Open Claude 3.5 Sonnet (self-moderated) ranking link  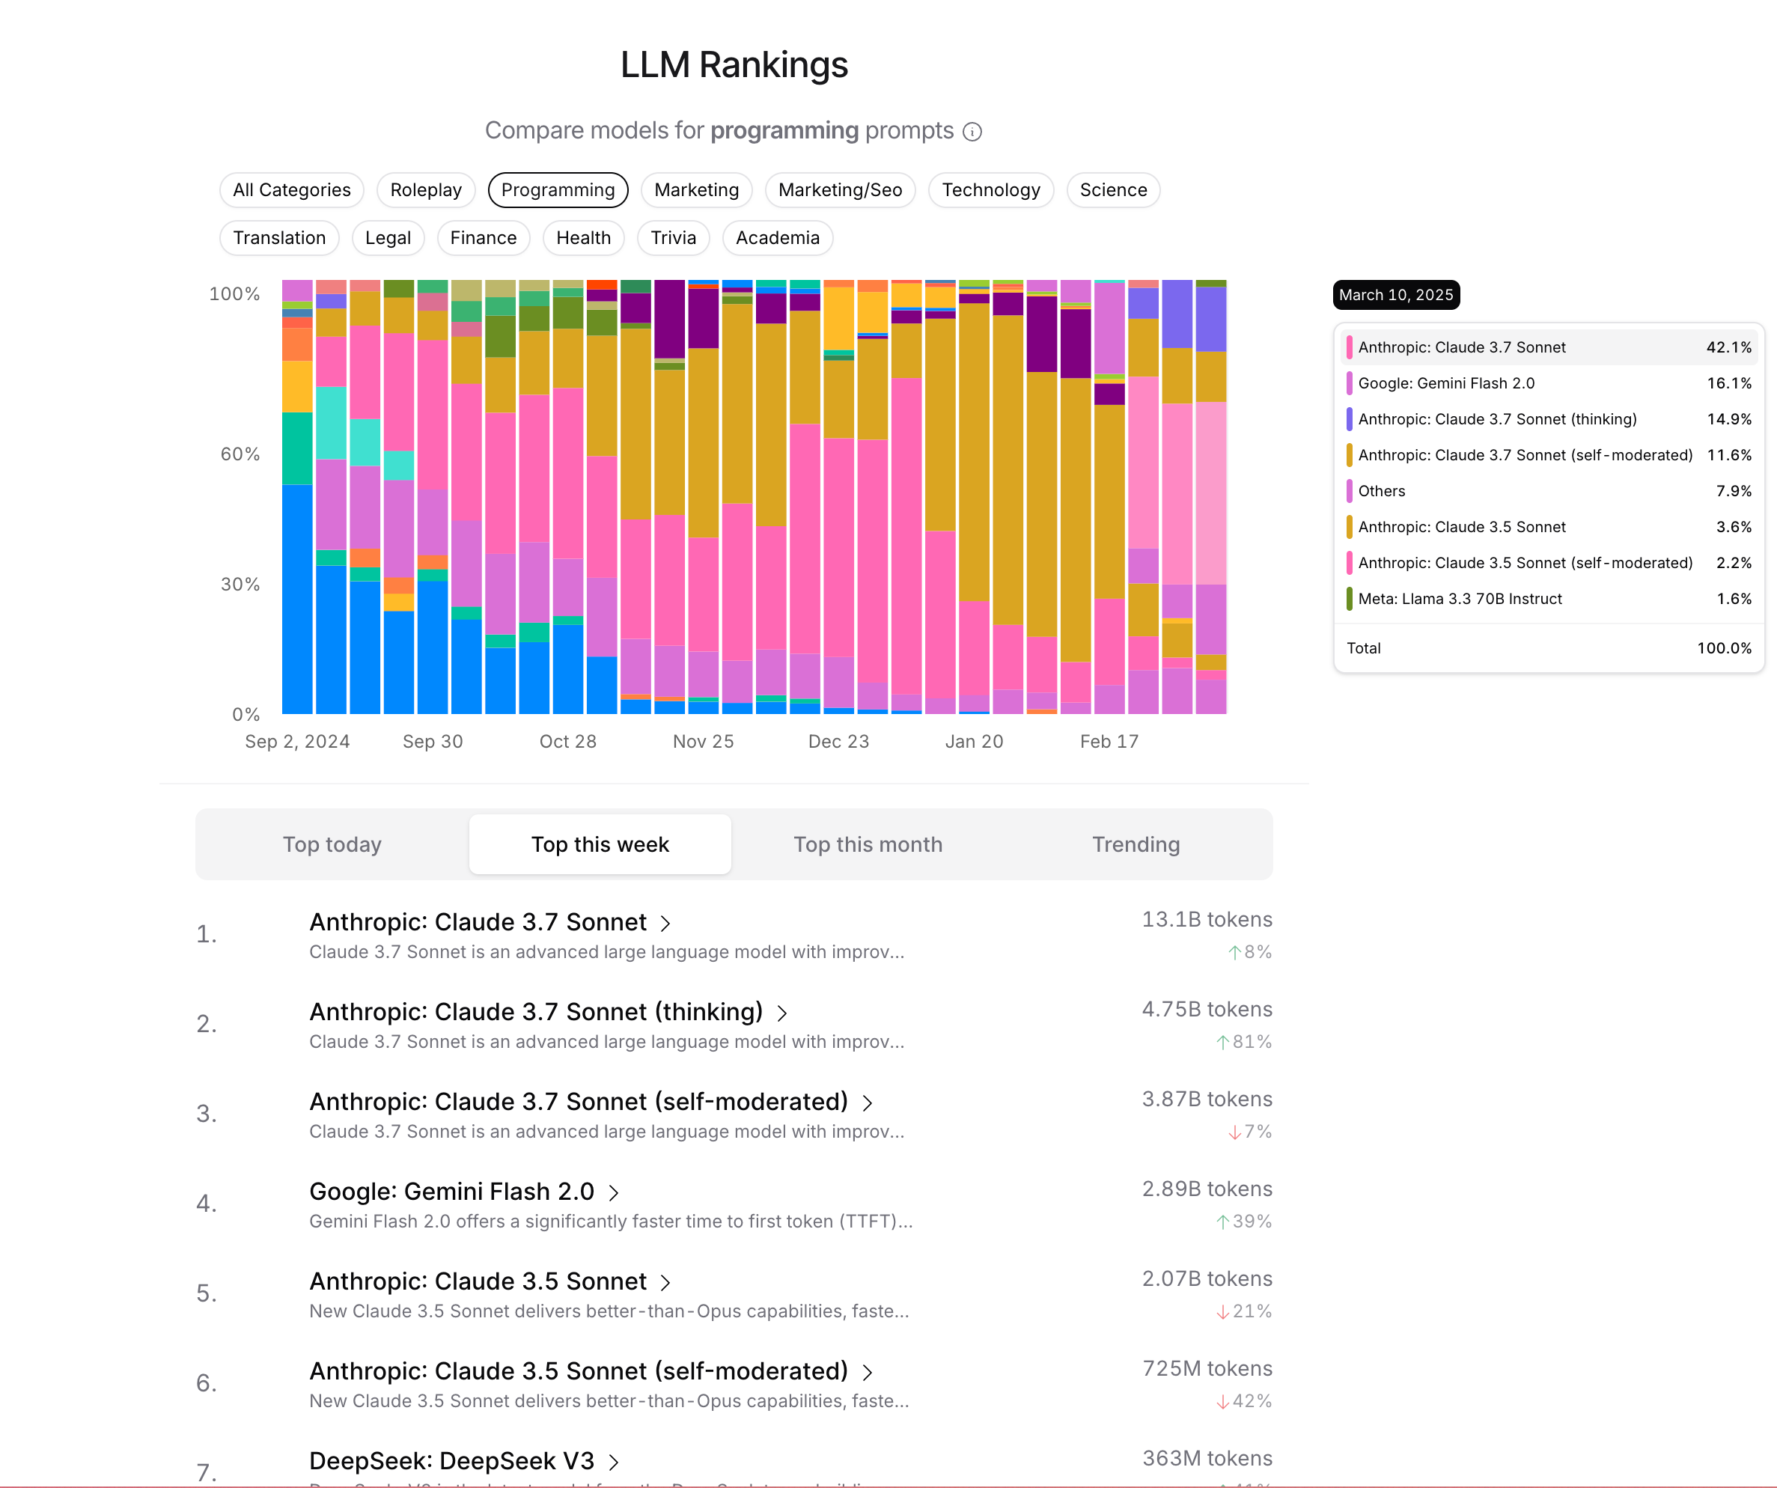point(579,1370)
